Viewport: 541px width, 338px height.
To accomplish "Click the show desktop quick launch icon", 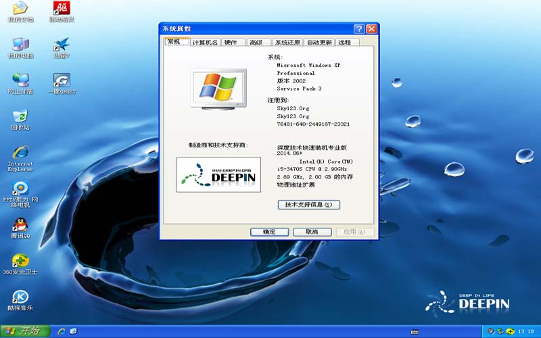I will 74,331.
